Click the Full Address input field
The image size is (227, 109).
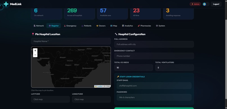click(154, 44)
